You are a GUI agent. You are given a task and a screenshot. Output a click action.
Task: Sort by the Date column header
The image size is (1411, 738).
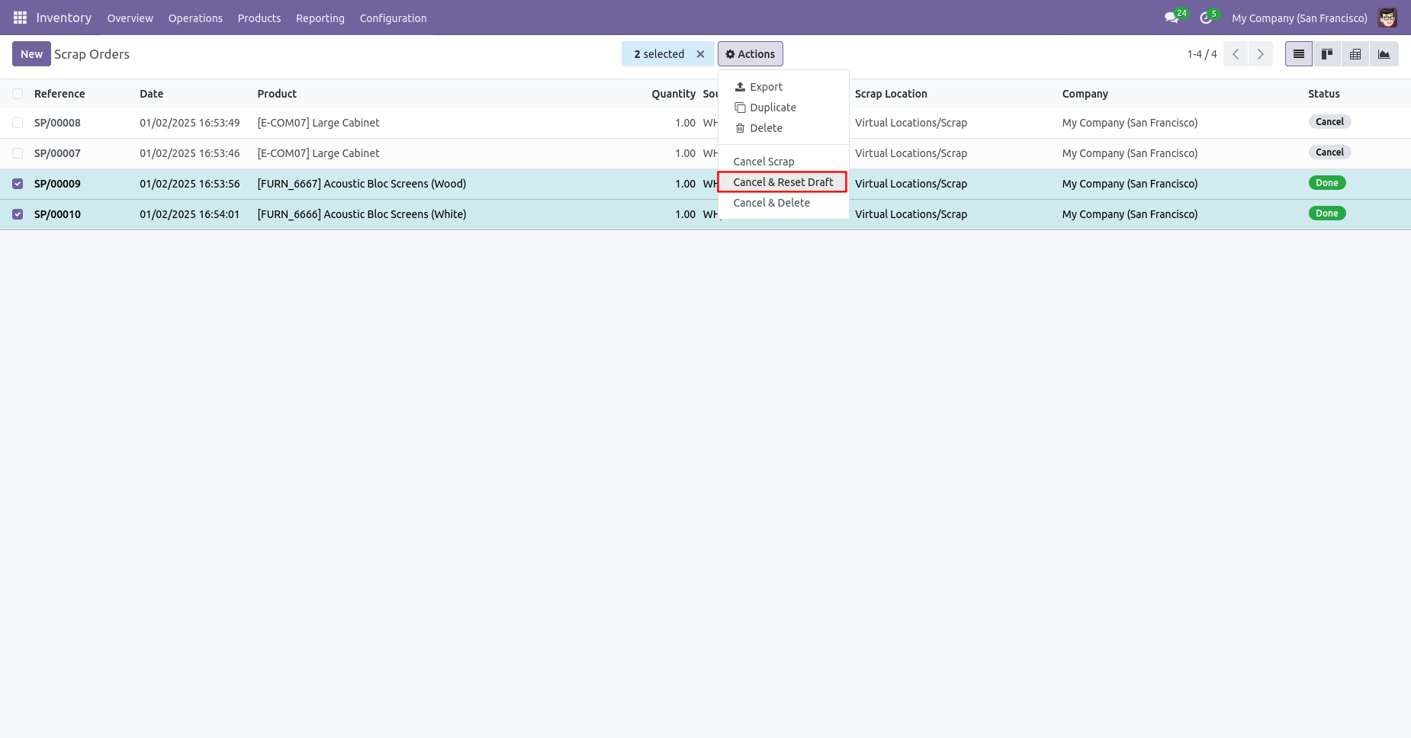point(152,94)
